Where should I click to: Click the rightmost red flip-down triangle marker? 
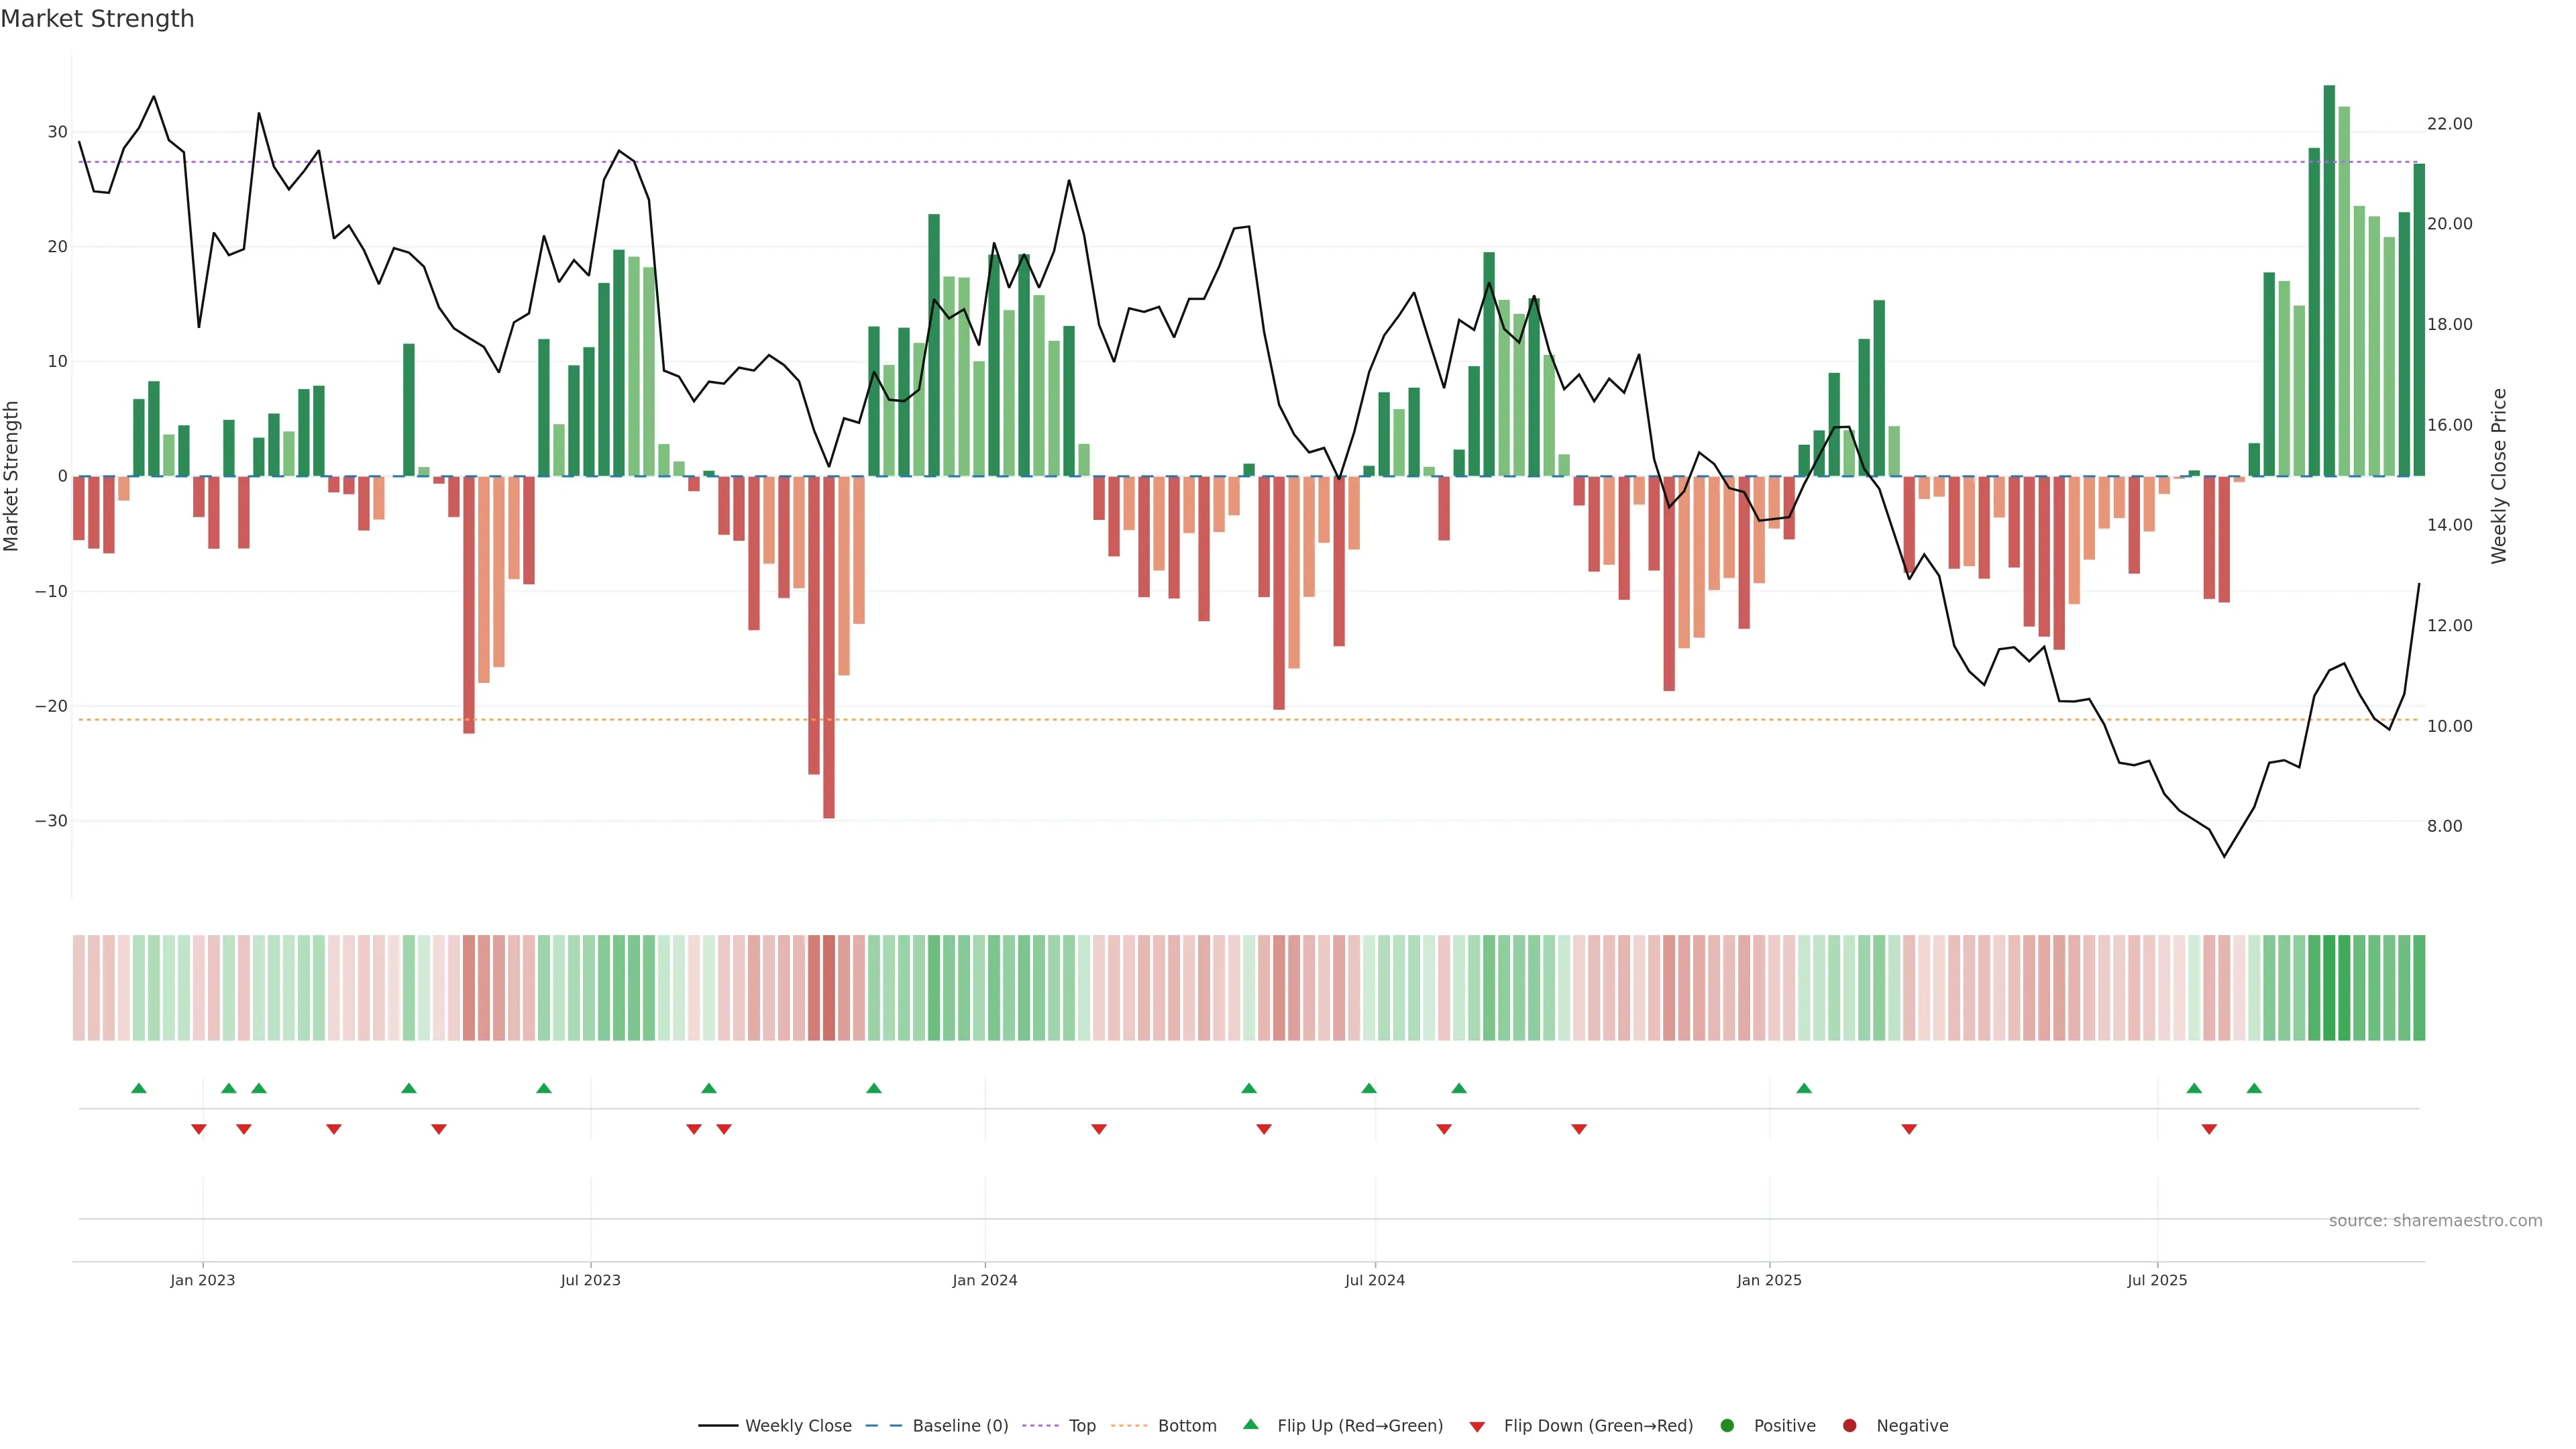tap(2209, 1129)
